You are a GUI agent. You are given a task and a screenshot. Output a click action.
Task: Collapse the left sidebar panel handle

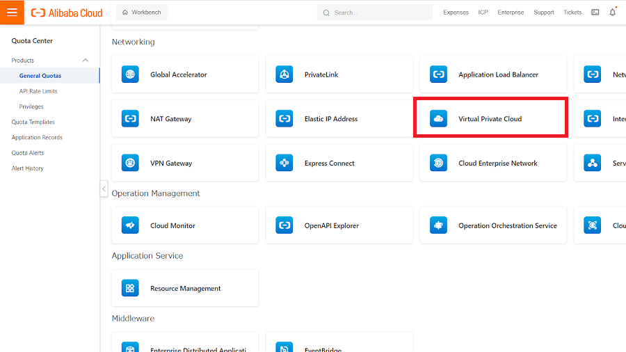[104, 189]
